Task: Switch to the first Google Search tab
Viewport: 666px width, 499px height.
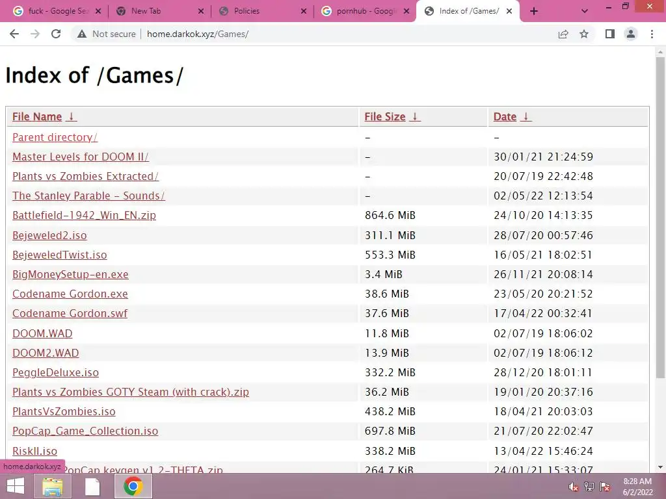Action: 57,12
